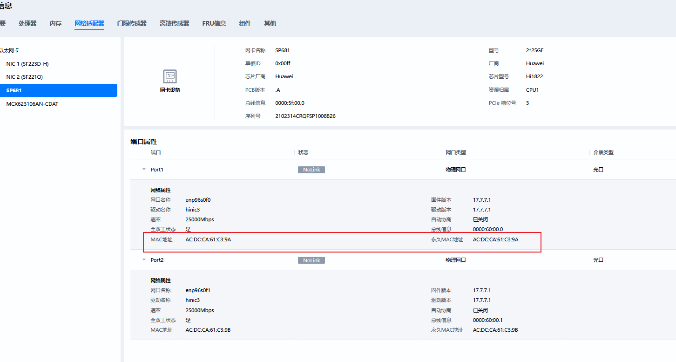This screenshot has height=362, width=676.
Task: Collapse the Port2 row arrow
Action: coord(144,260)
